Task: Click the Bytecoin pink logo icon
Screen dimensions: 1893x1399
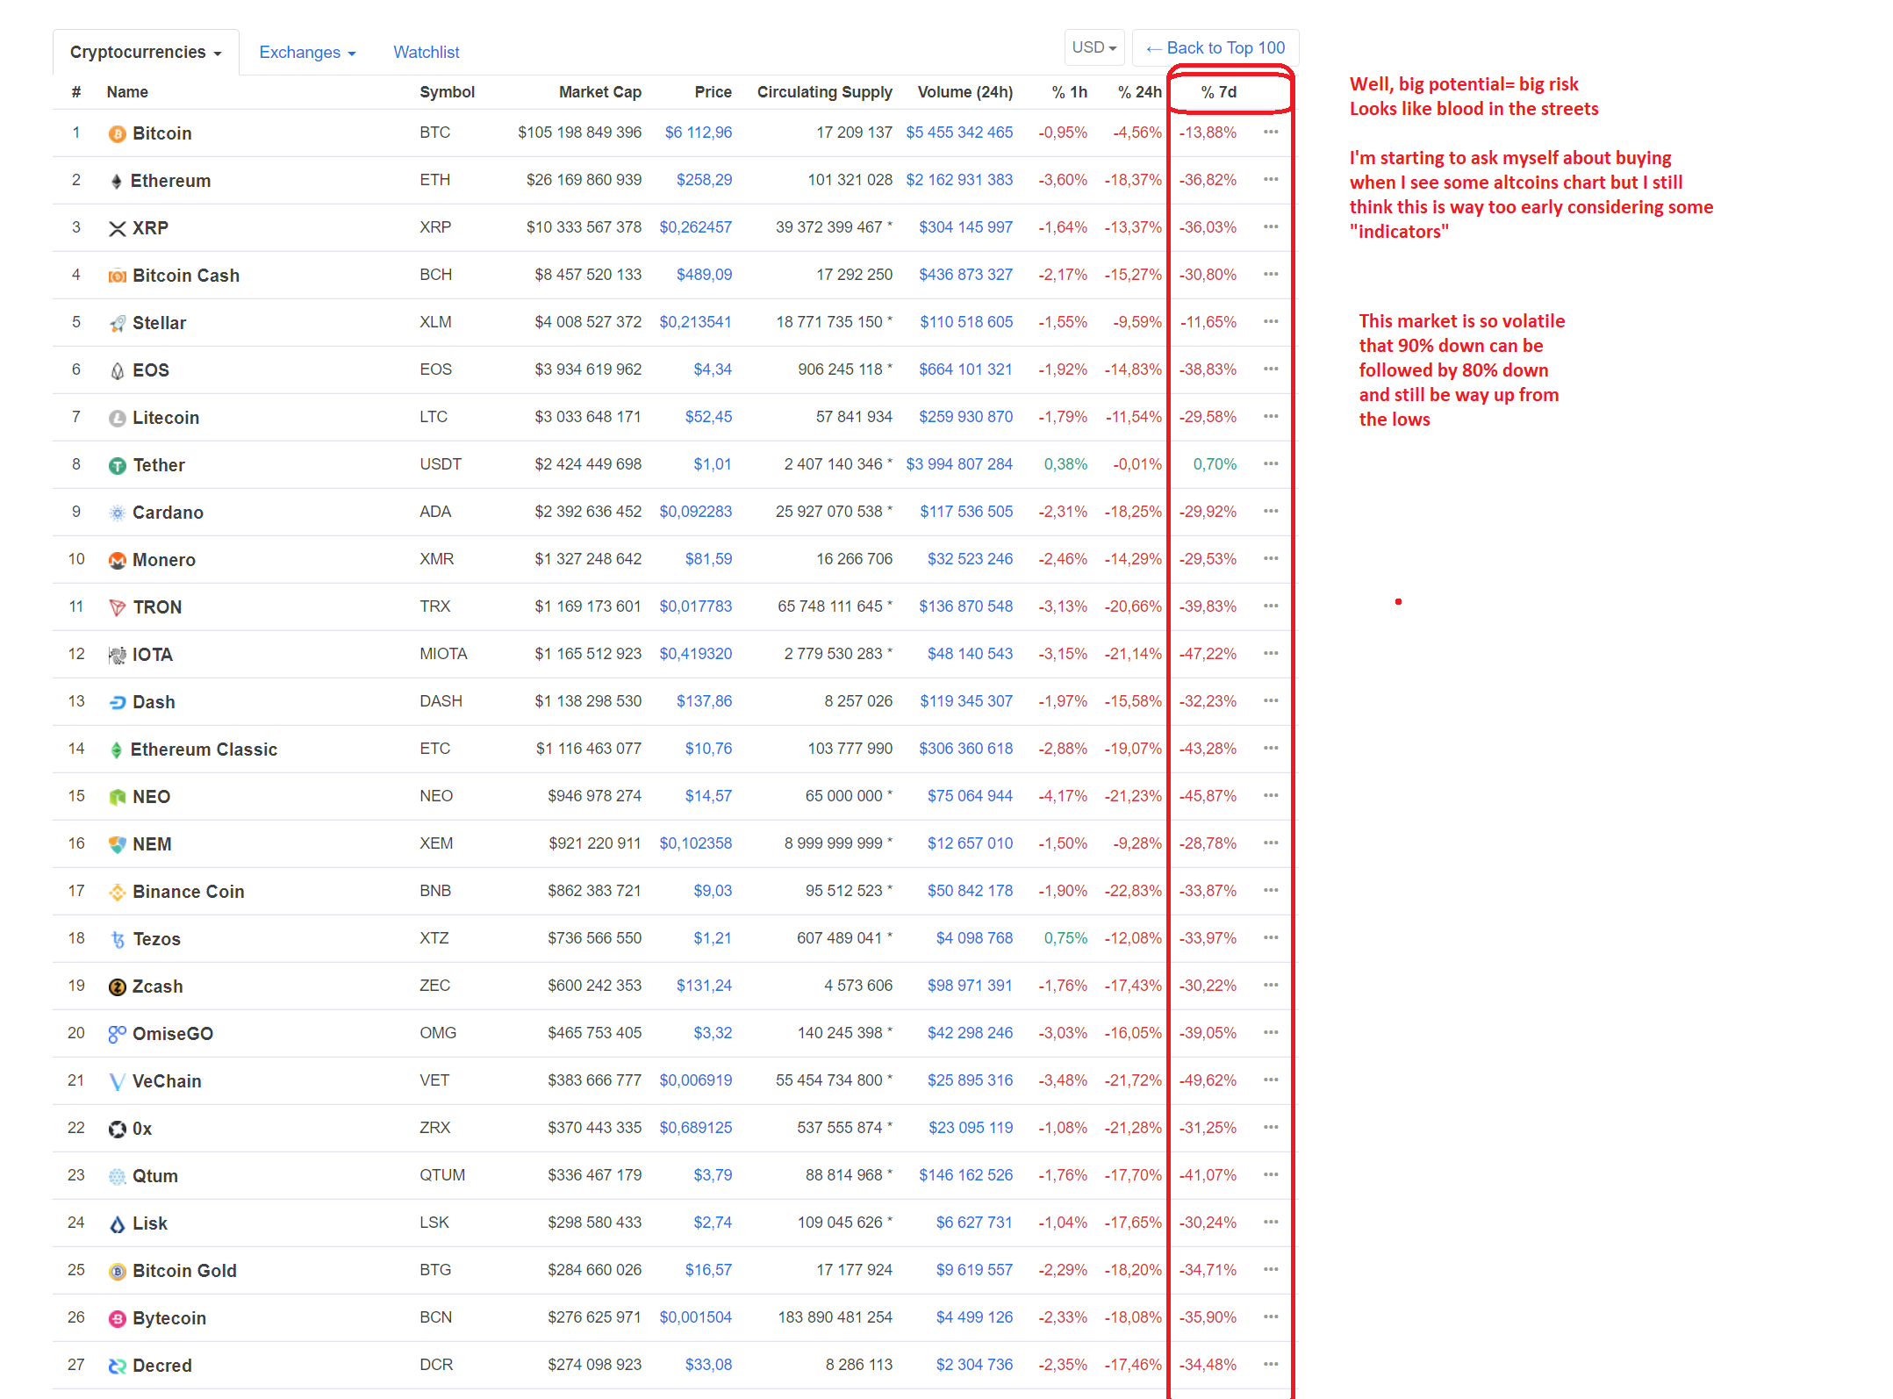Action: coord(117,1318)
